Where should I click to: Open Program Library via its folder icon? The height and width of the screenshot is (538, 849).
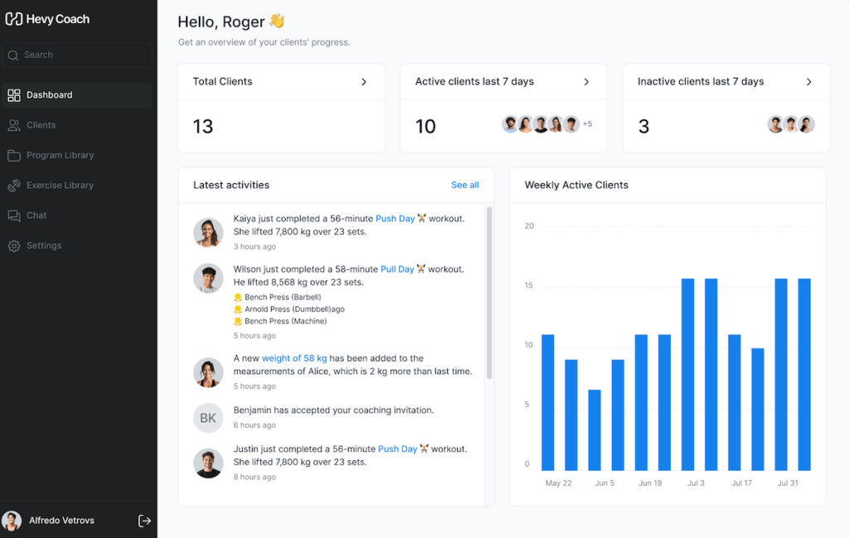pos(15,155)
